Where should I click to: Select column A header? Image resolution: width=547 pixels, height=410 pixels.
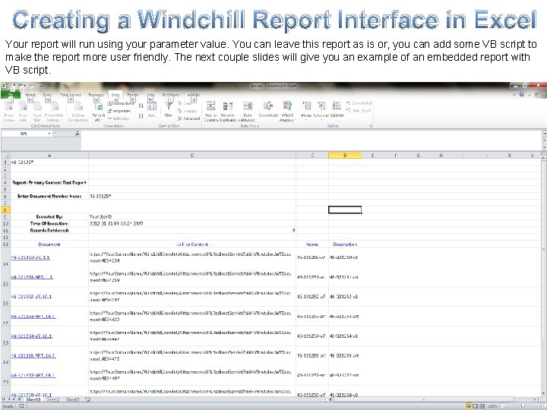[49, 156]
